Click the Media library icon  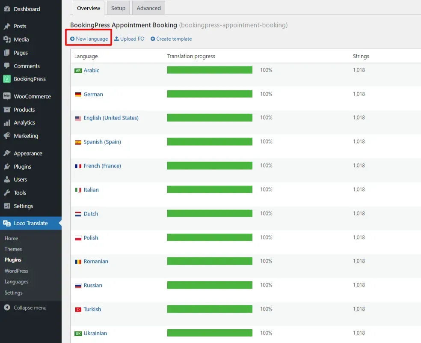(7, 39)
